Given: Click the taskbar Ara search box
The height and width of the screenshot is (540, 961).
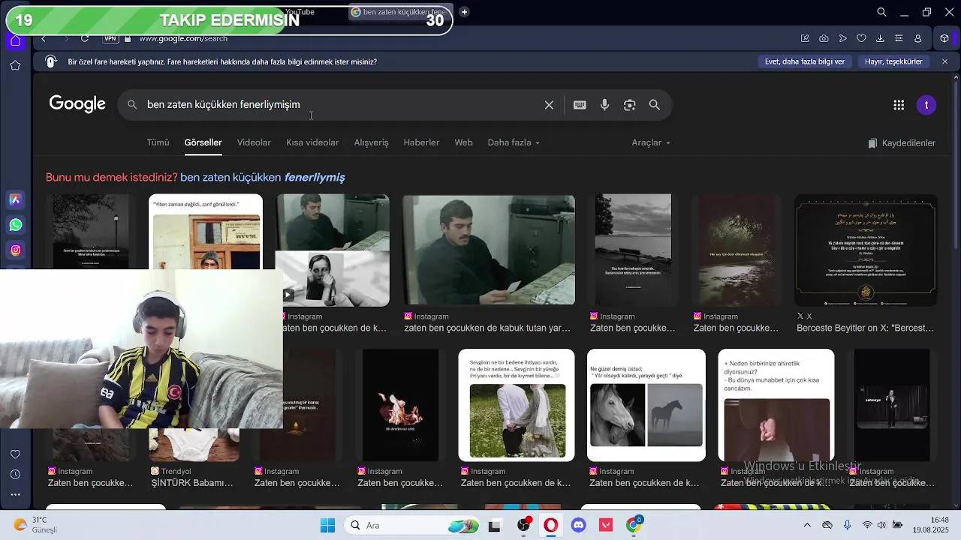Looking at the screenshot, I should pos(413,526).
